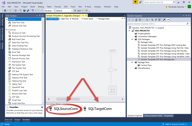Click the designer zoom slider handle
The width and height of the screenshot is (192, 126).
point(111,70)
